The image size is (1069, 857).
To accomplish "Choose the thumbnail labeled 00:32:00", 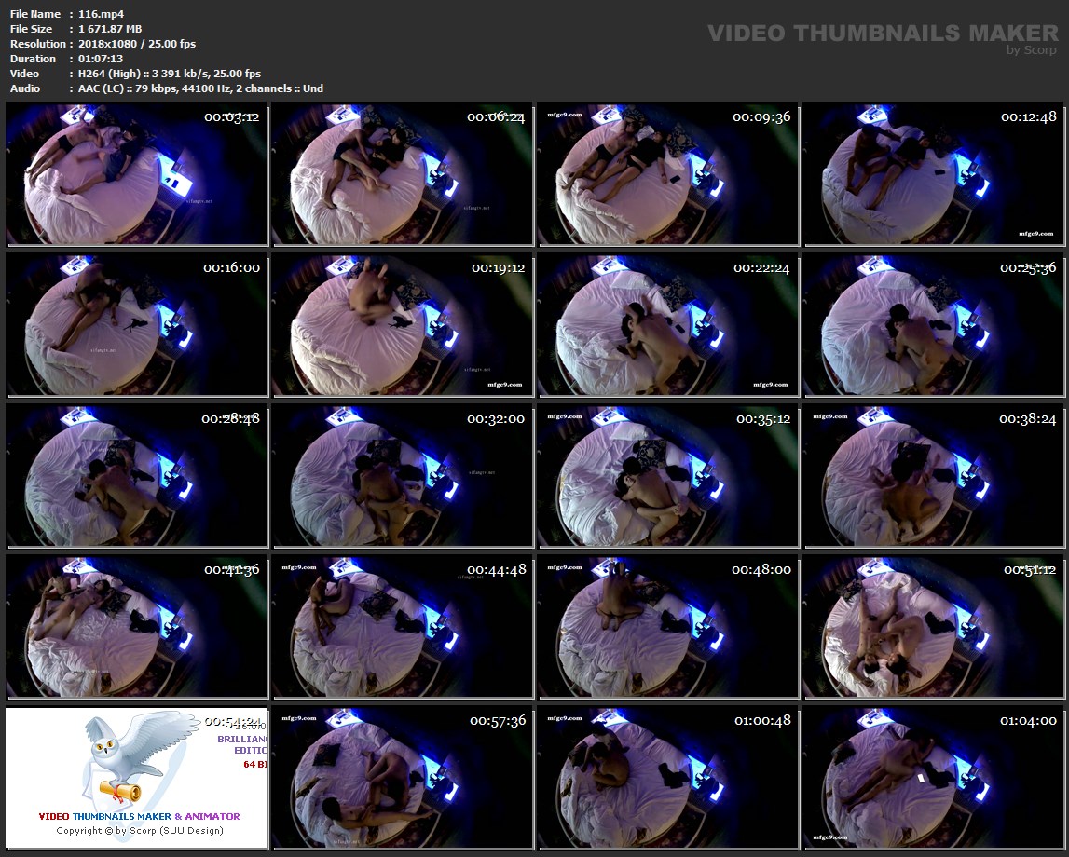I will [403, 476].
